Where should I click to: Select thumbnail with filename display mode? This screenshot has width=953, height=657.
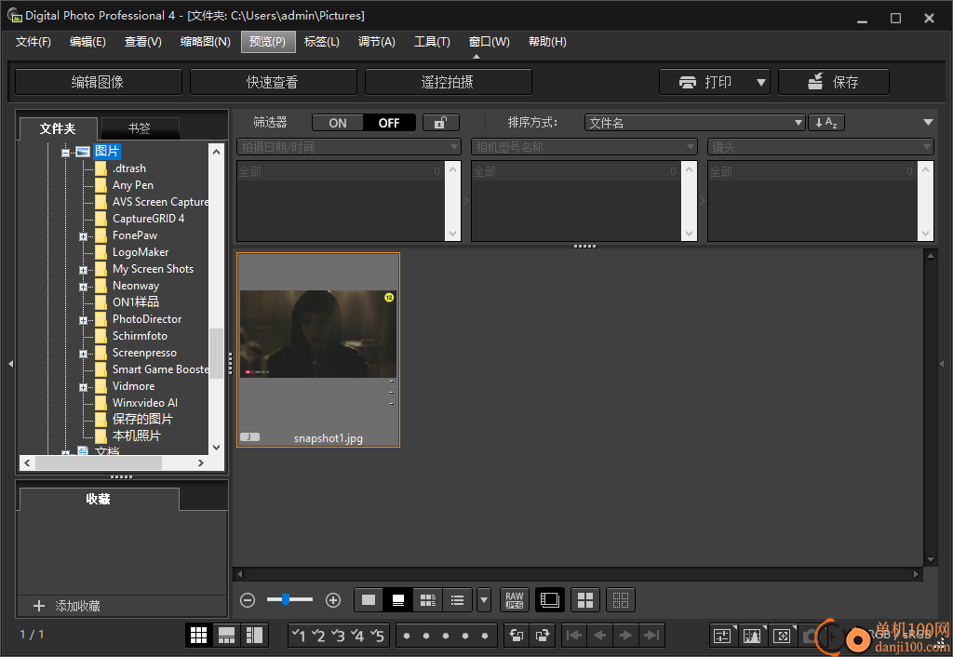pyautogui.click(x=398, y=600)
